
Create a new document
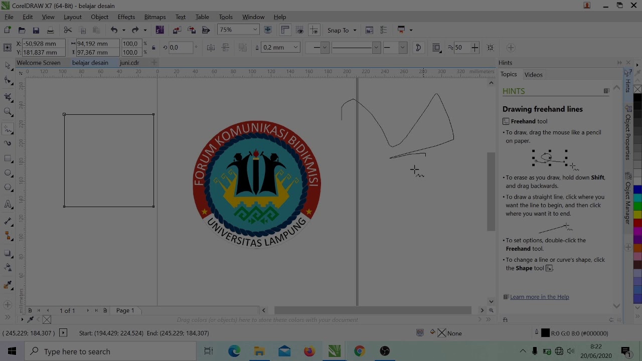(x=8, y=30)
